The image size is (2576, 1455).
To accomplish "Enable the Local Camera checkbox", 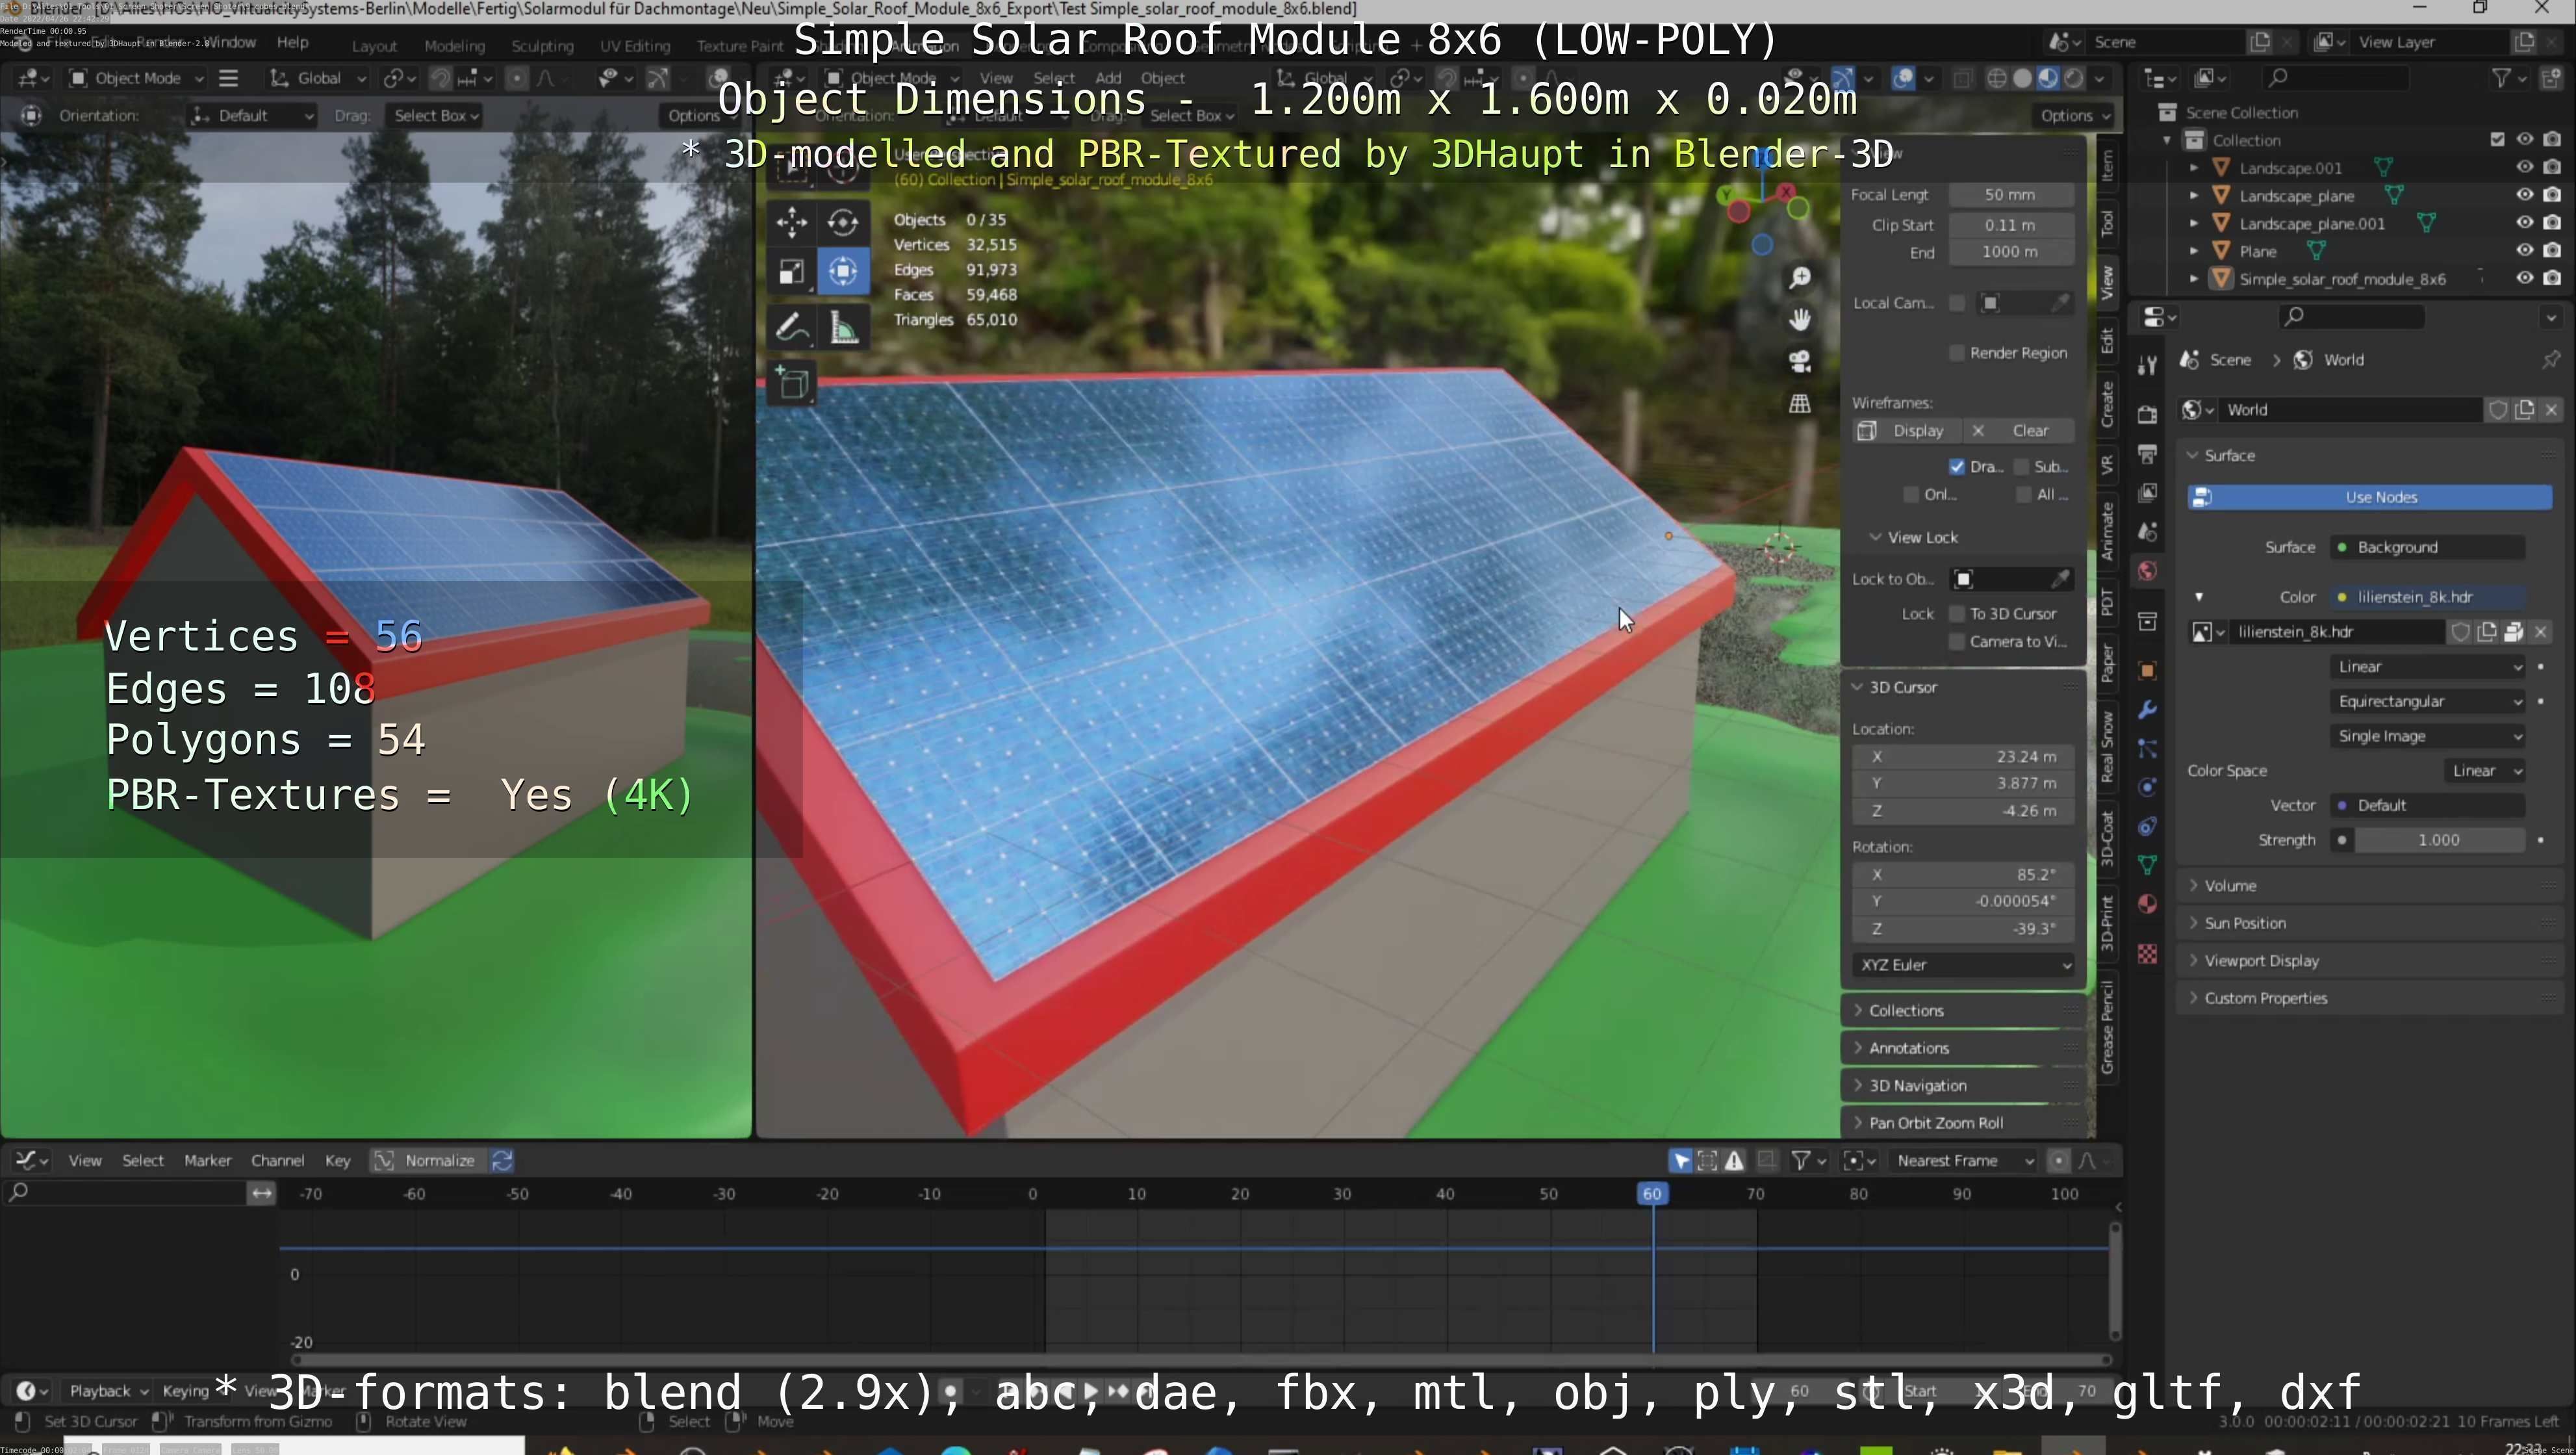I will [x=1957, y=303].
